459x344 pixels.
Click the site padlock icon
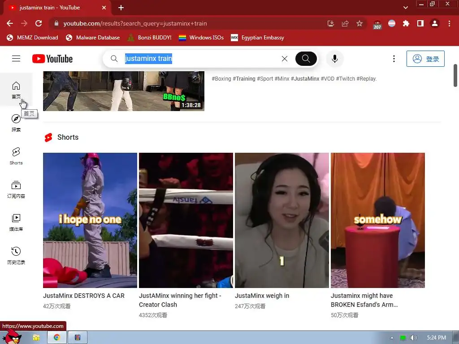click(x=56, y=23)
